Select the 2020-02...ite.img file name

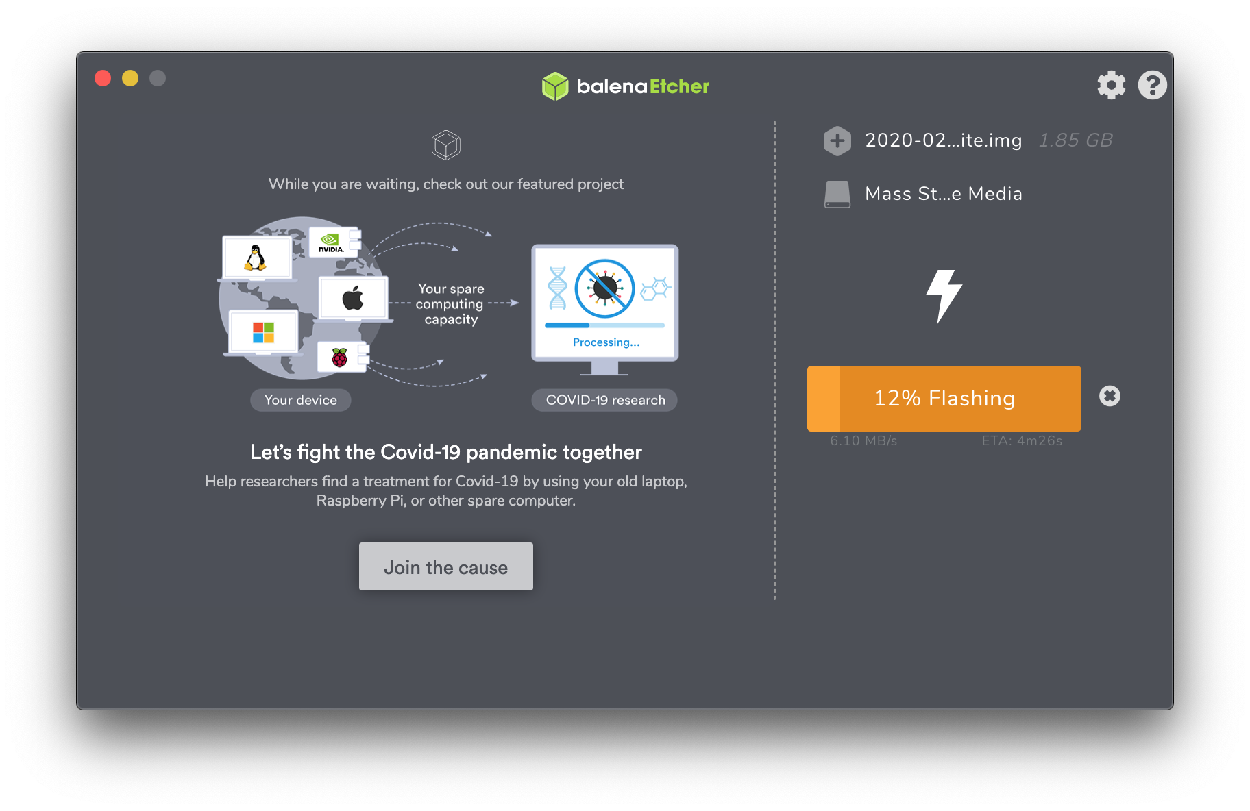coord(943,140)
